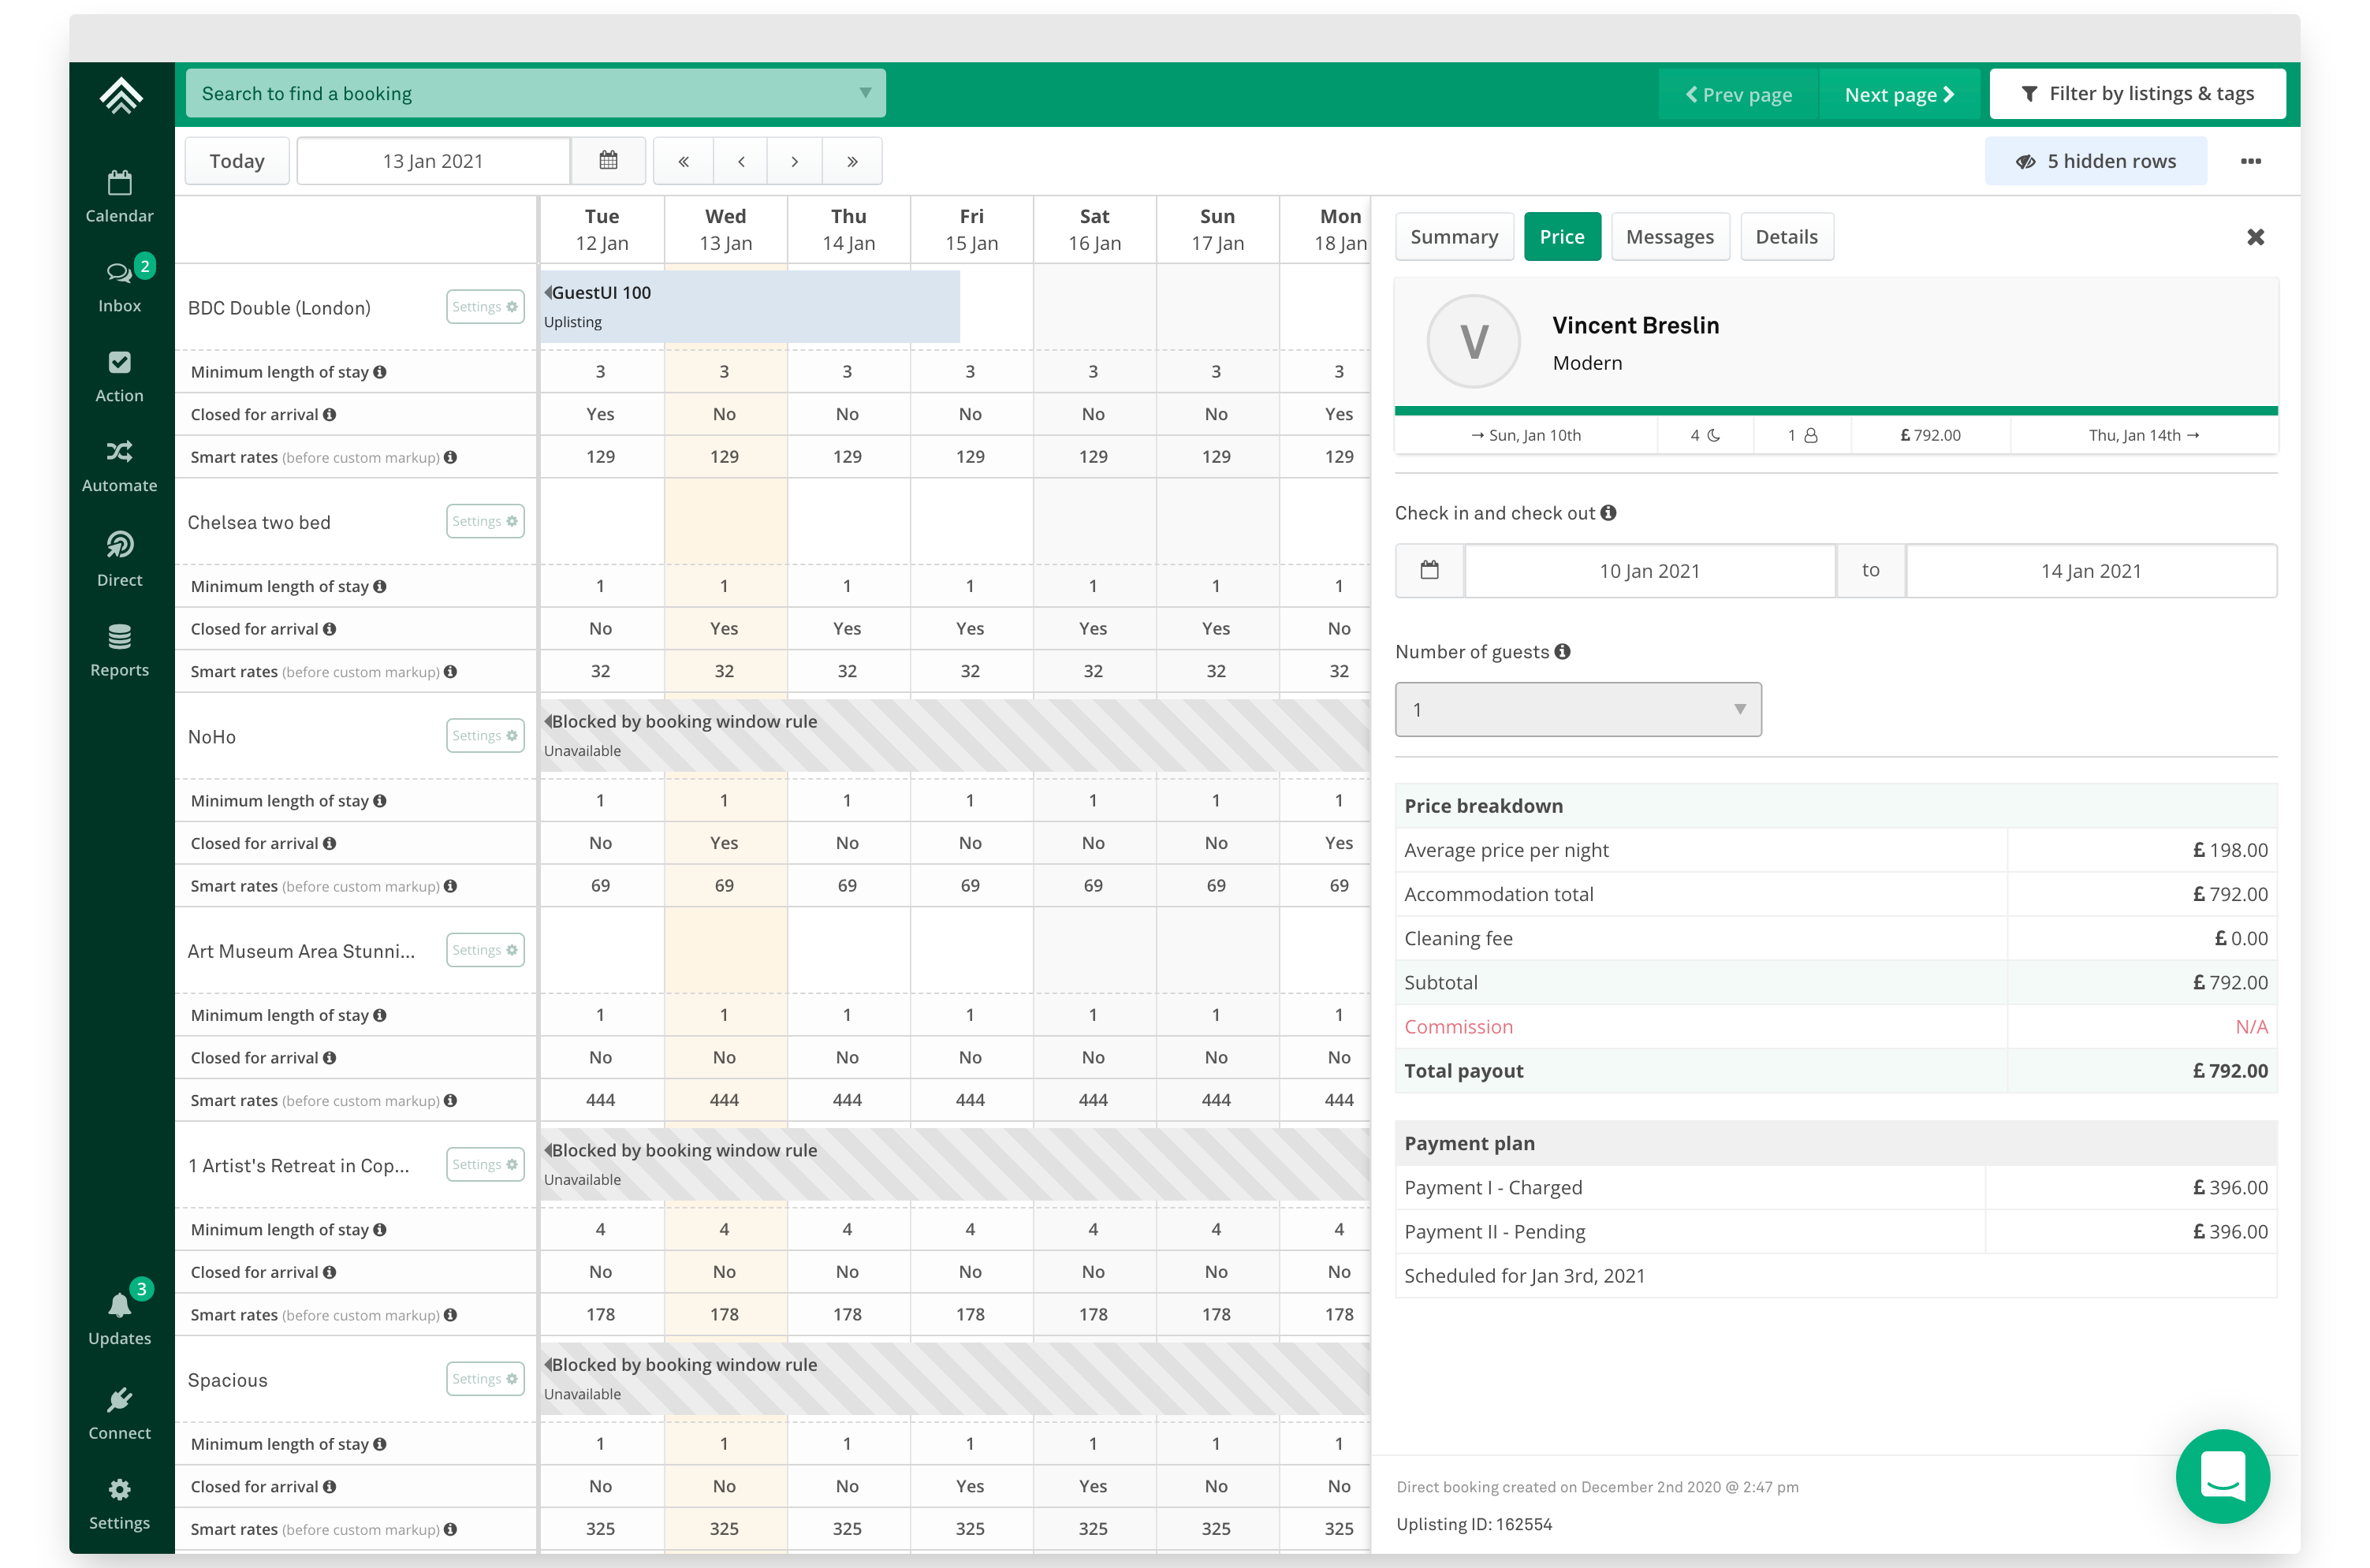Open the Automate section
This screenshot has height=1568, width=2370.
point(119,466)
